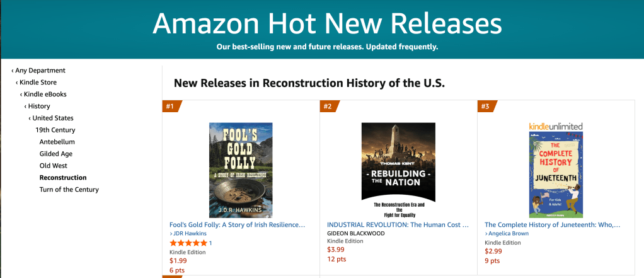The image size is (644, 278).
Task: Open Fool's Gold Folly book cover
Action: click(241, 170)
